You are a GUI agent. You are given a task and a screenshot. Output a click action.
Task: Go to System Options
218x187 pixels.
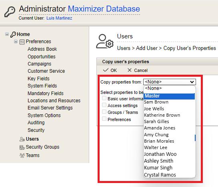(x=44, y=115)
